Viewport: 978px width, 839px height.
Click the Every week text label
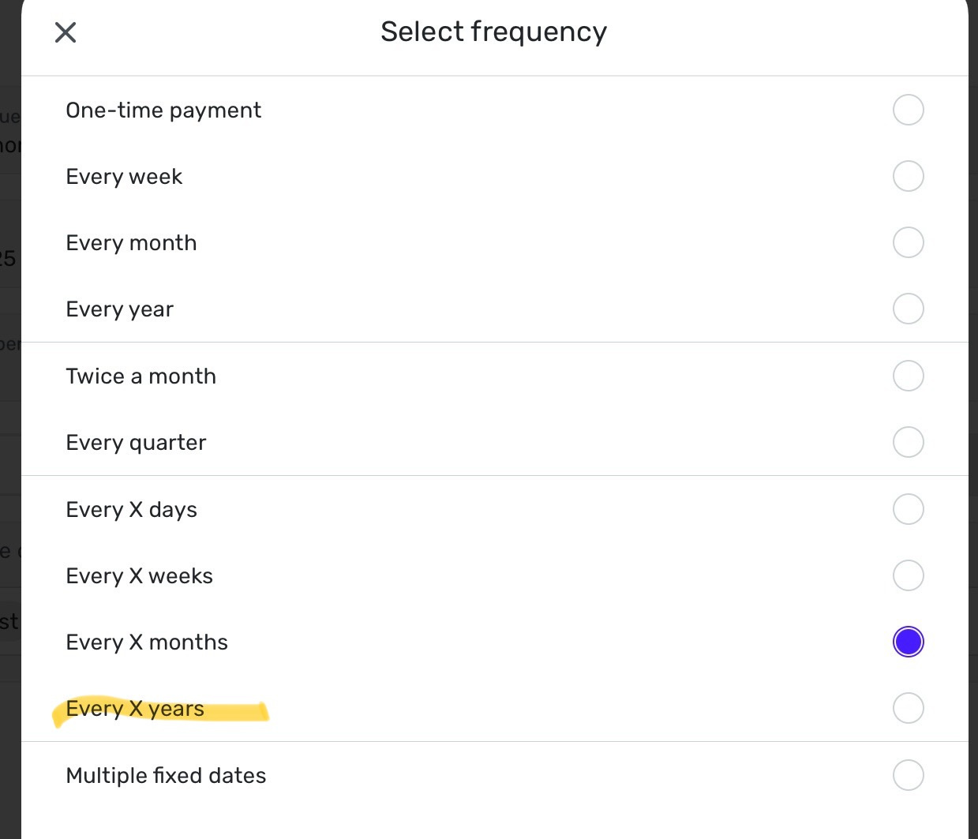click(124, 177)
